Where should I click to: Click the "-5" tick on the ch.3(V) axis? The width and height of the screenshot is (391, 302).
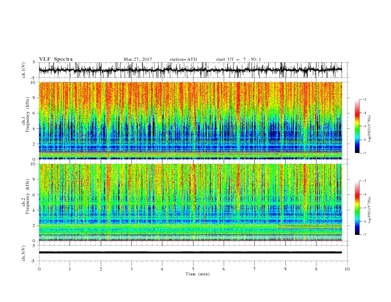(34, 261)
